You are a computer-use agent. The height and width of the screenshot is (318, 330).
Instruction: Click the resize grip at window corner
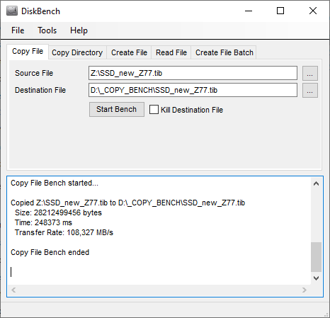[x=326, y=314]
